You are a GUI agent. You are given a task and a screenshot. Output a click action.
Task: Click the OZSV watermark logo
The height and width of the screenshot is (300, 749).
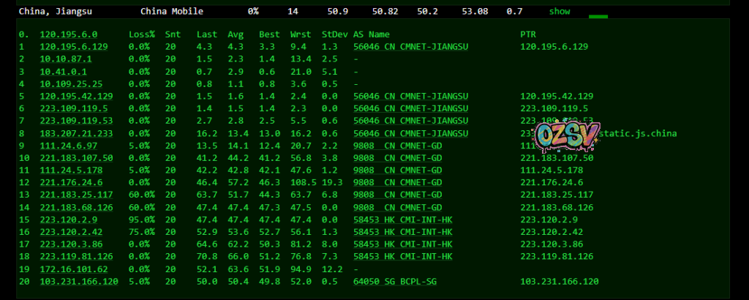pos(566,135)
